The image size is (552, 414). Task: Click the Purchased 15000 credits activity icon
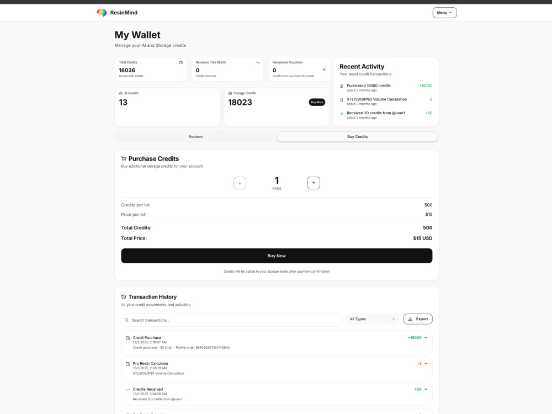pos(342,86)
